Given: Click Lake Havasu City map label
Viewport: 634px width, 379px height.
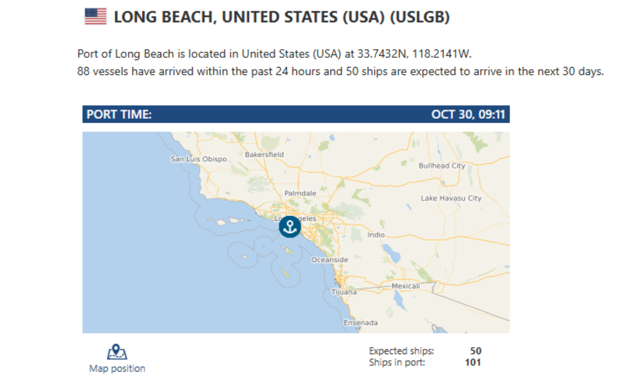Looking at the screenshot, I should (451, 198).
